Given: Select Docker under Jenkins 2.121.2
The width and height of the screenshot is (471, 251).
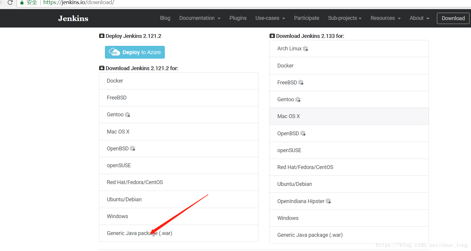Looking at the screenshot, I should click(x=179, y=81).
